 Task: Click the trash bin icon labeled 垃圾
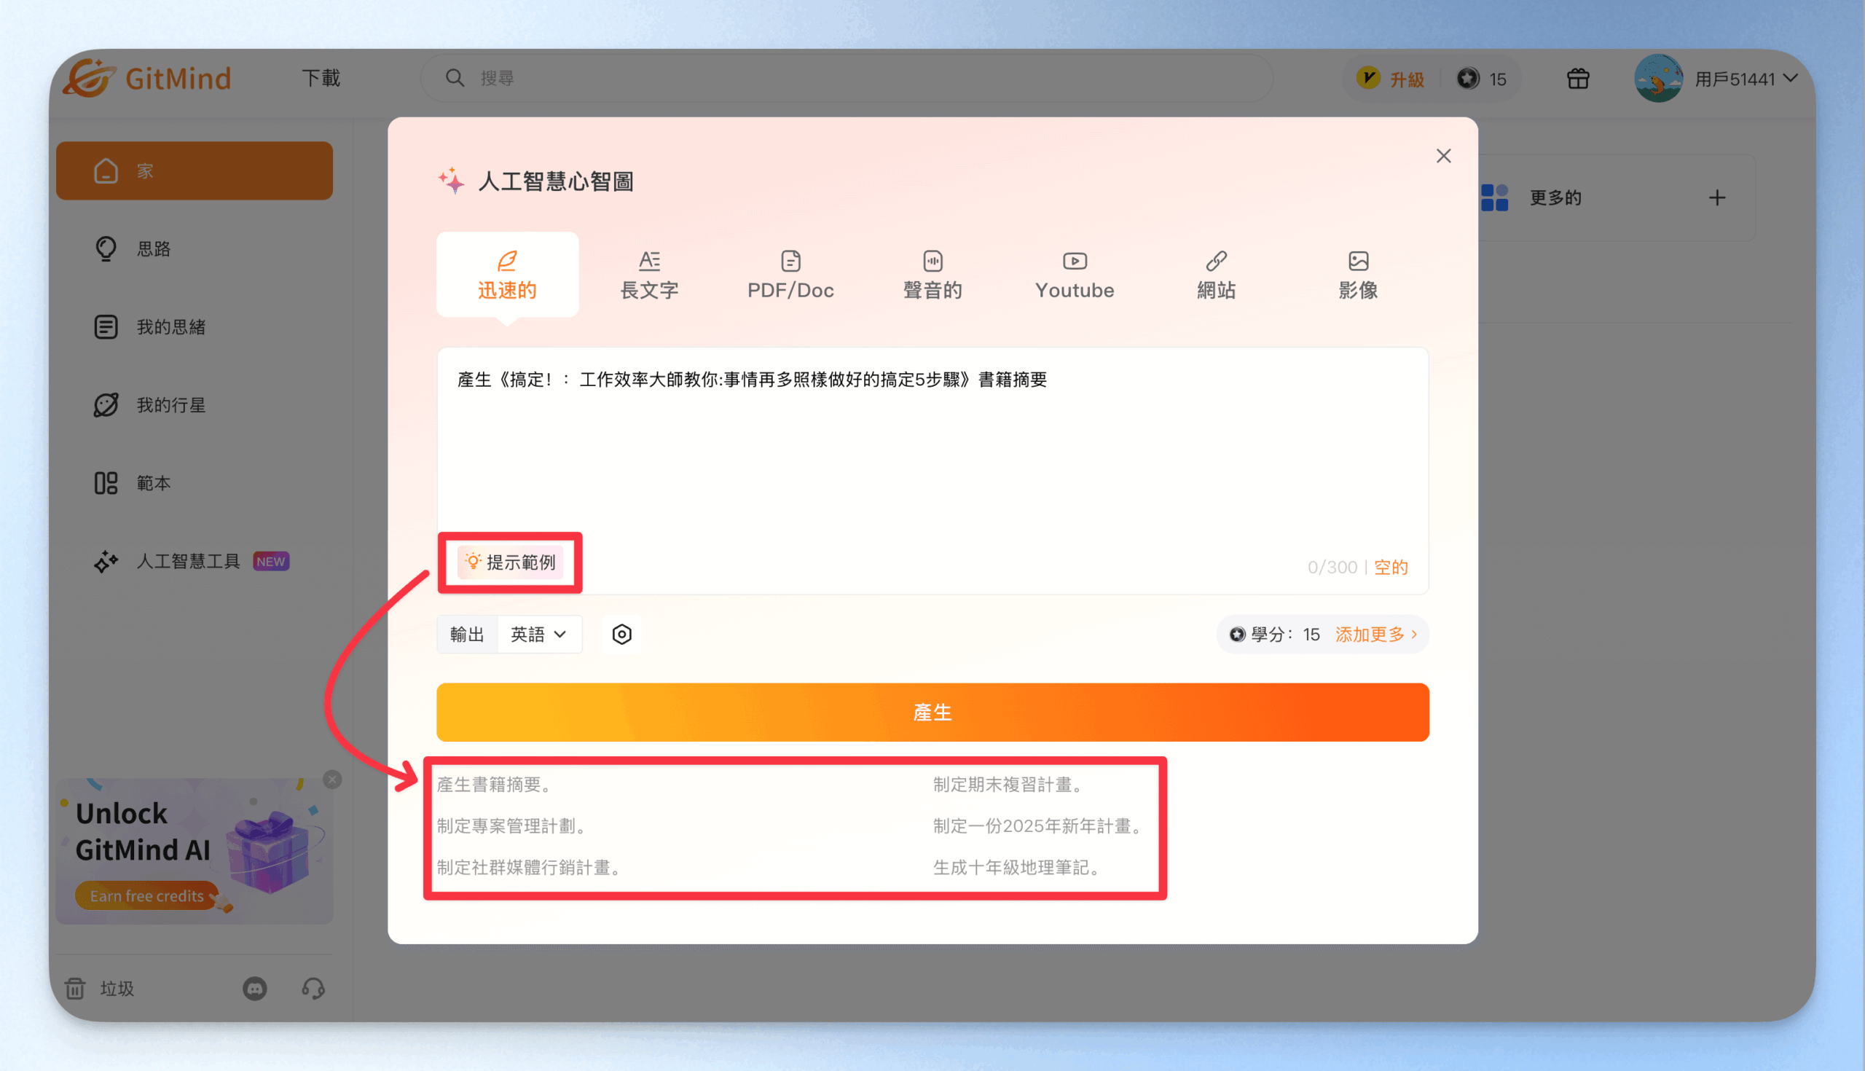point(75,988)
